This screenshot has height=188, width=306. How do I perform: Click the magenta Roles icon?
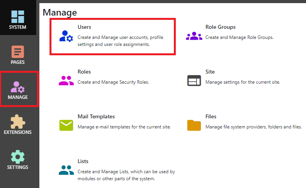coord(66,81)
